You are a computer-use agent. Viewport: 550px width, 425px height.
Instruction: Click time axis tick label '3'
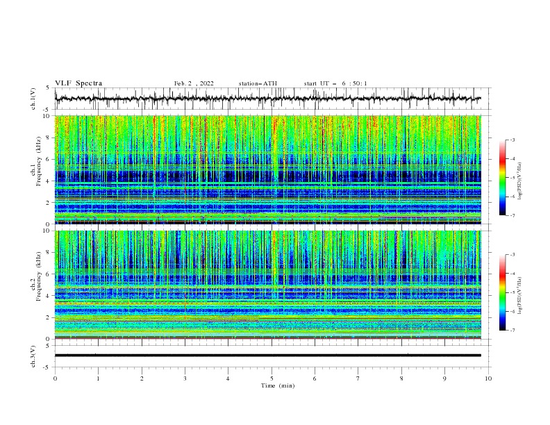(x=185, y=378)
